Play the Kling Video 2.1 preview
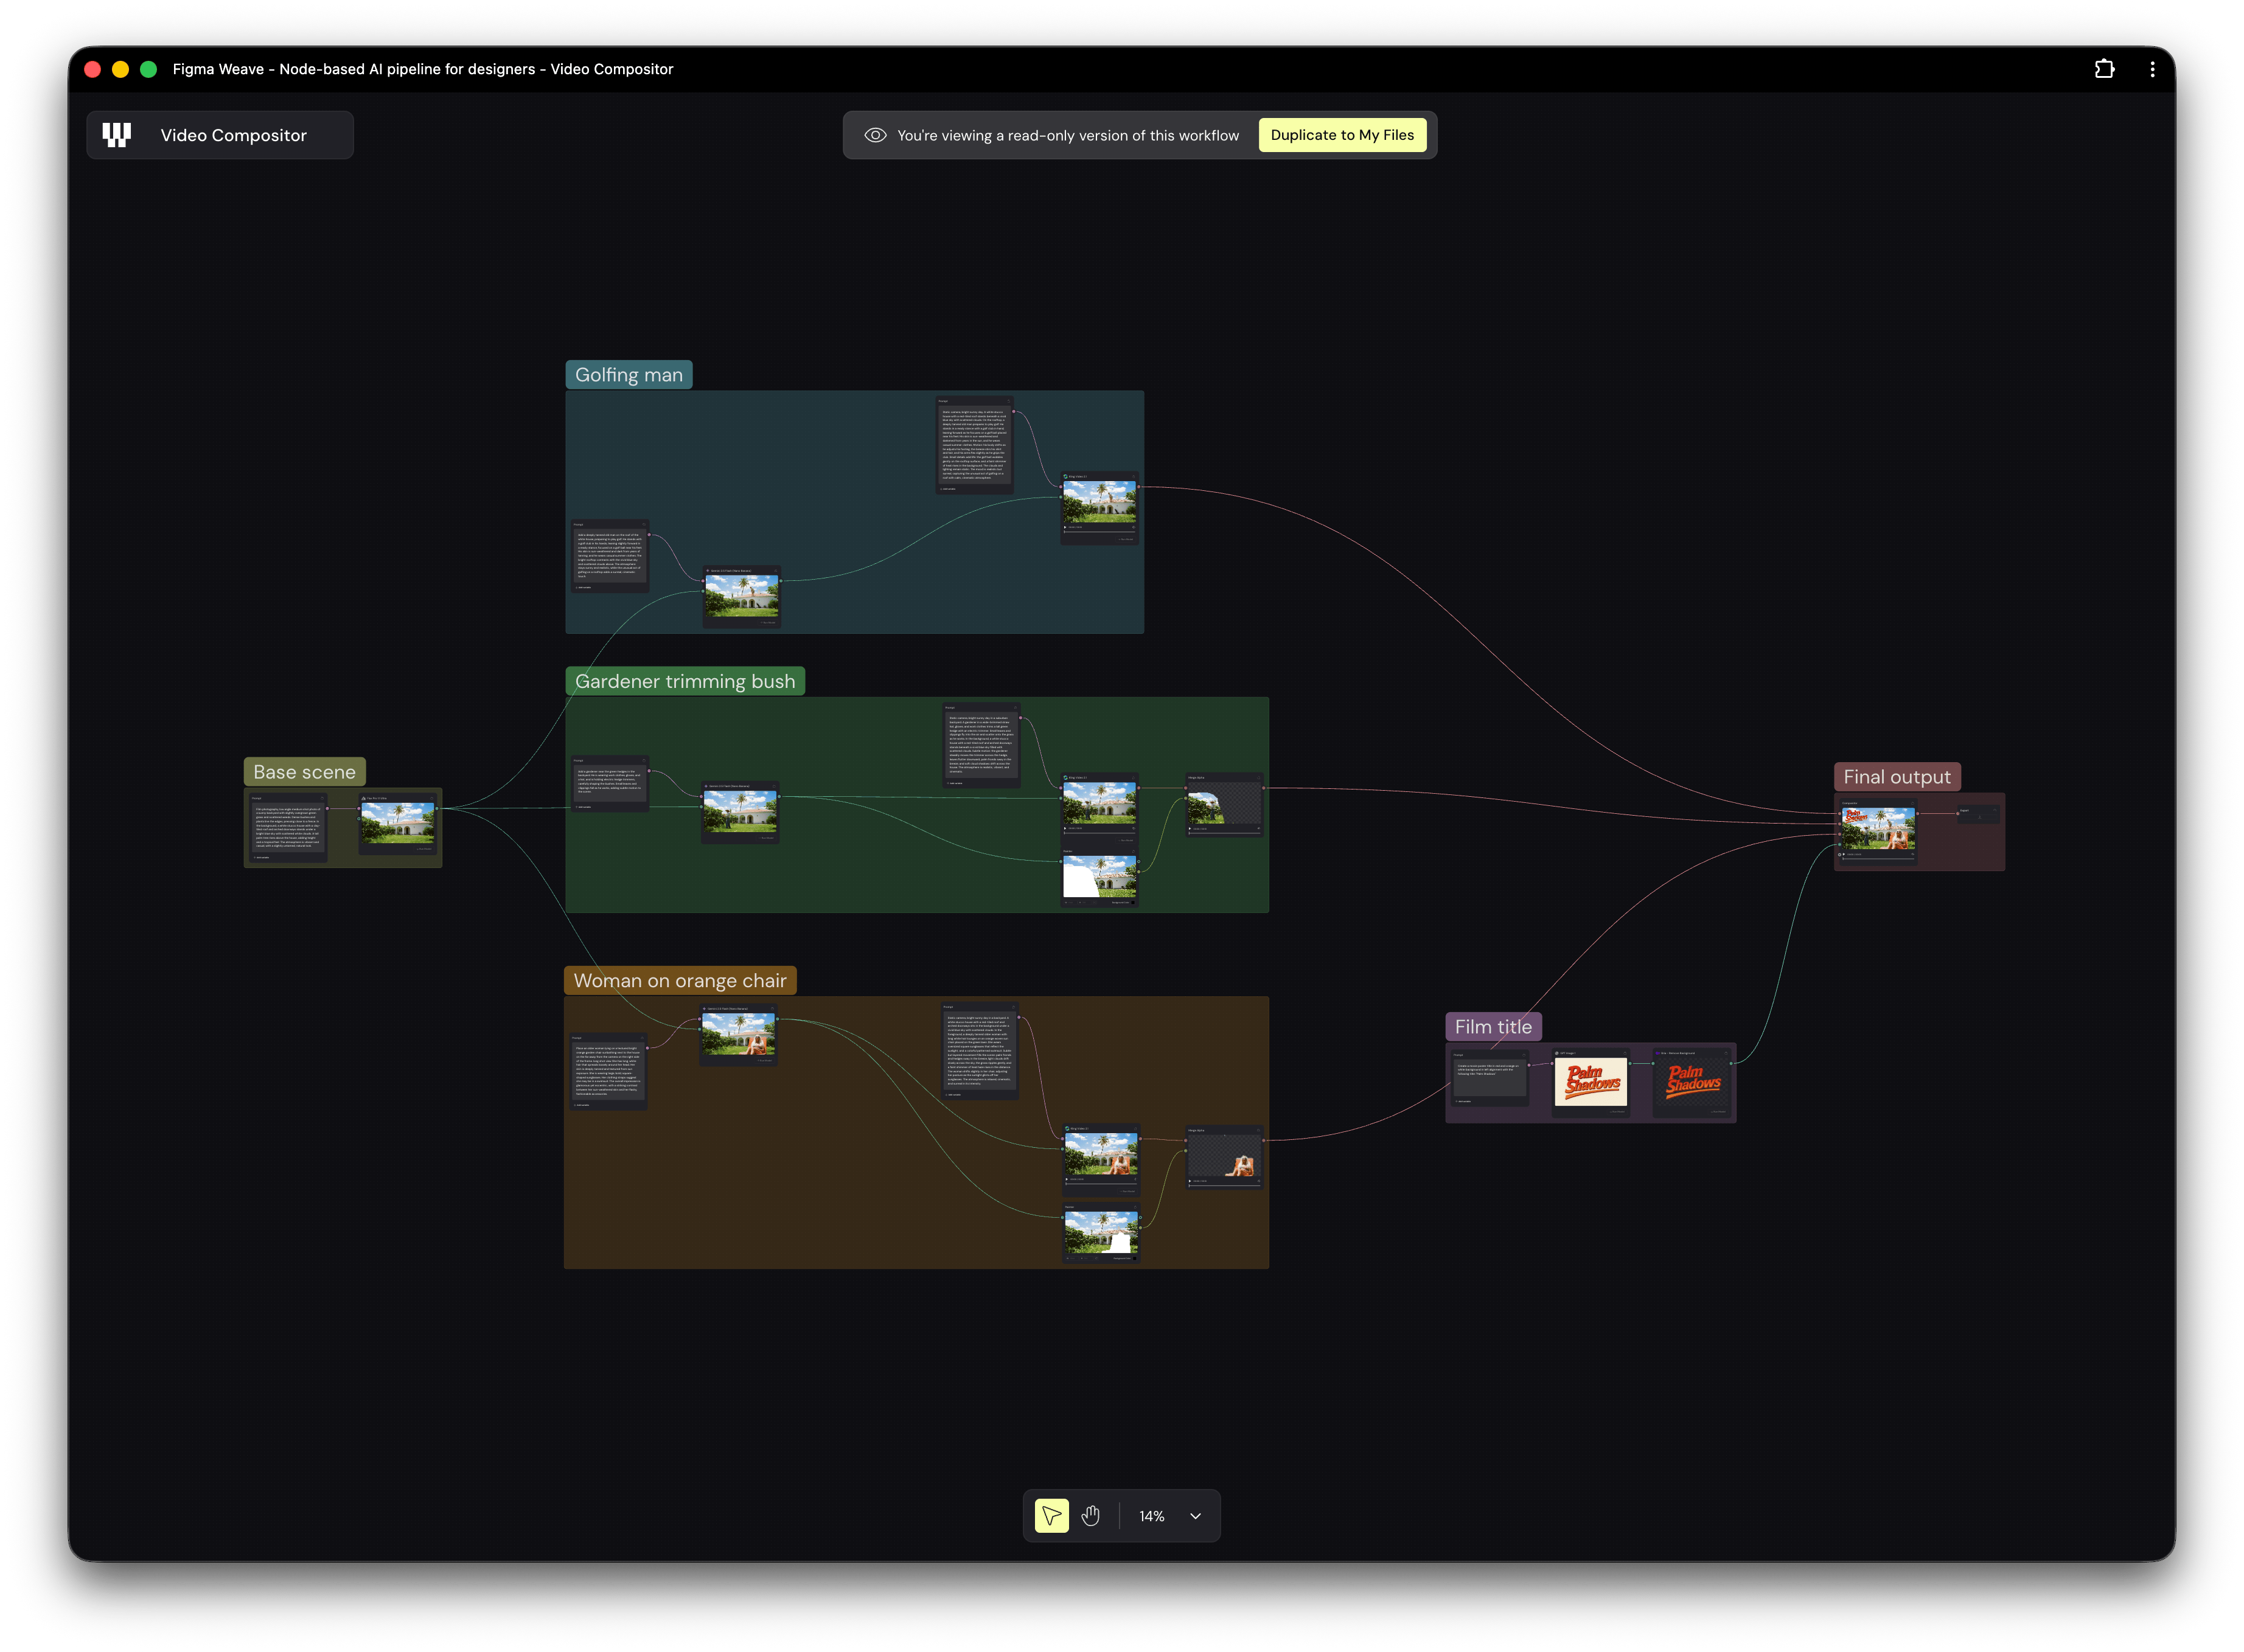Image resolution: width=2244 pixels, height=1652 pixels. [x=1065, y=528]
